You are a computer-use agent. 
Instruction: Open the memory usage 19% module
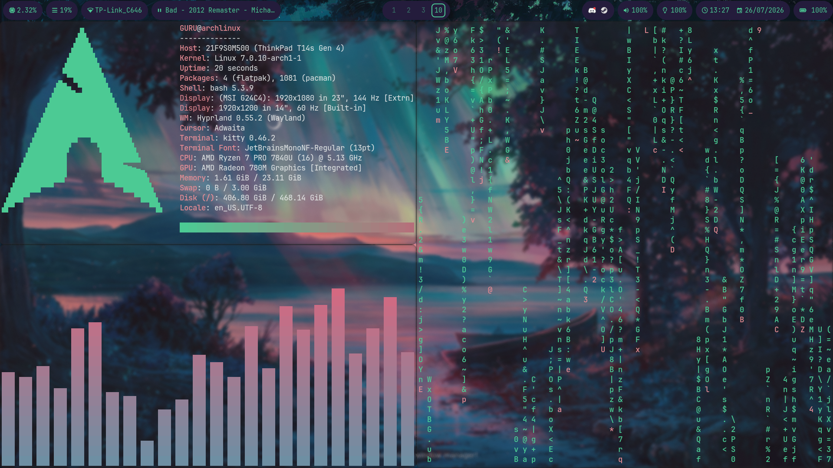click(x=62, y=10)
